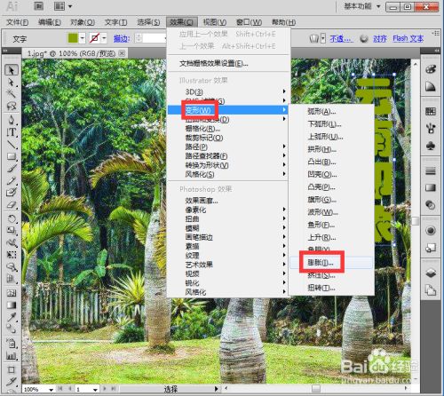Select the Eraser tool

click(x=12, y=204)
